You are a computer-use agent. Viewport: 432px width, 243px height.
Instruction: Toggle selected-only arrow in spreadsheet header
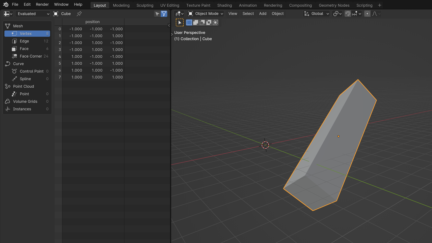[x=157, y=14]
